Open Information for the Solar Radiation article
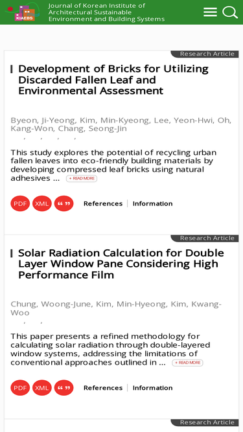243x432 pixels. [x=153, y=388]
